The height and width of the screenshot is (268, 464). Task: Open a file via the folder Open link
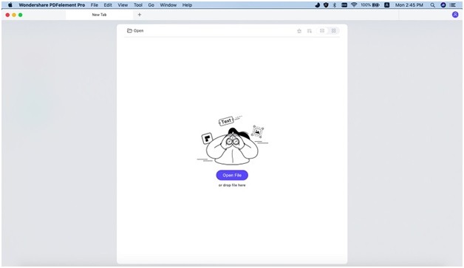[x=135, y=31]
